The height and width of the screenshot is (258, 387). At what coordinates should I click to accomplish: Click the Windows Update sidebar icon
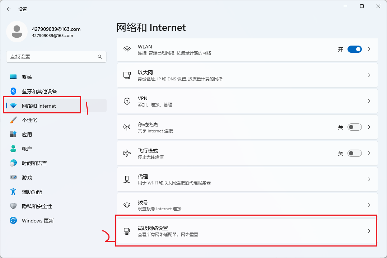click(13, 221)
